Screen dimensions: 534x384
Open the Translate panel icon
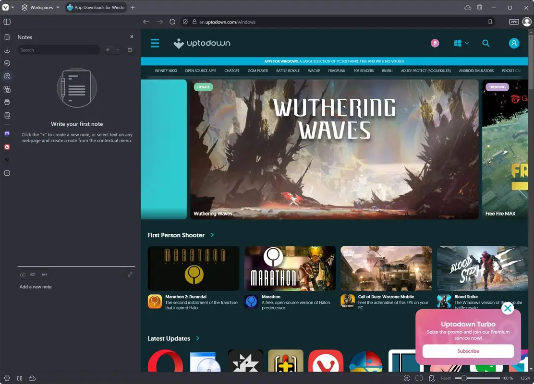[7, 89]
